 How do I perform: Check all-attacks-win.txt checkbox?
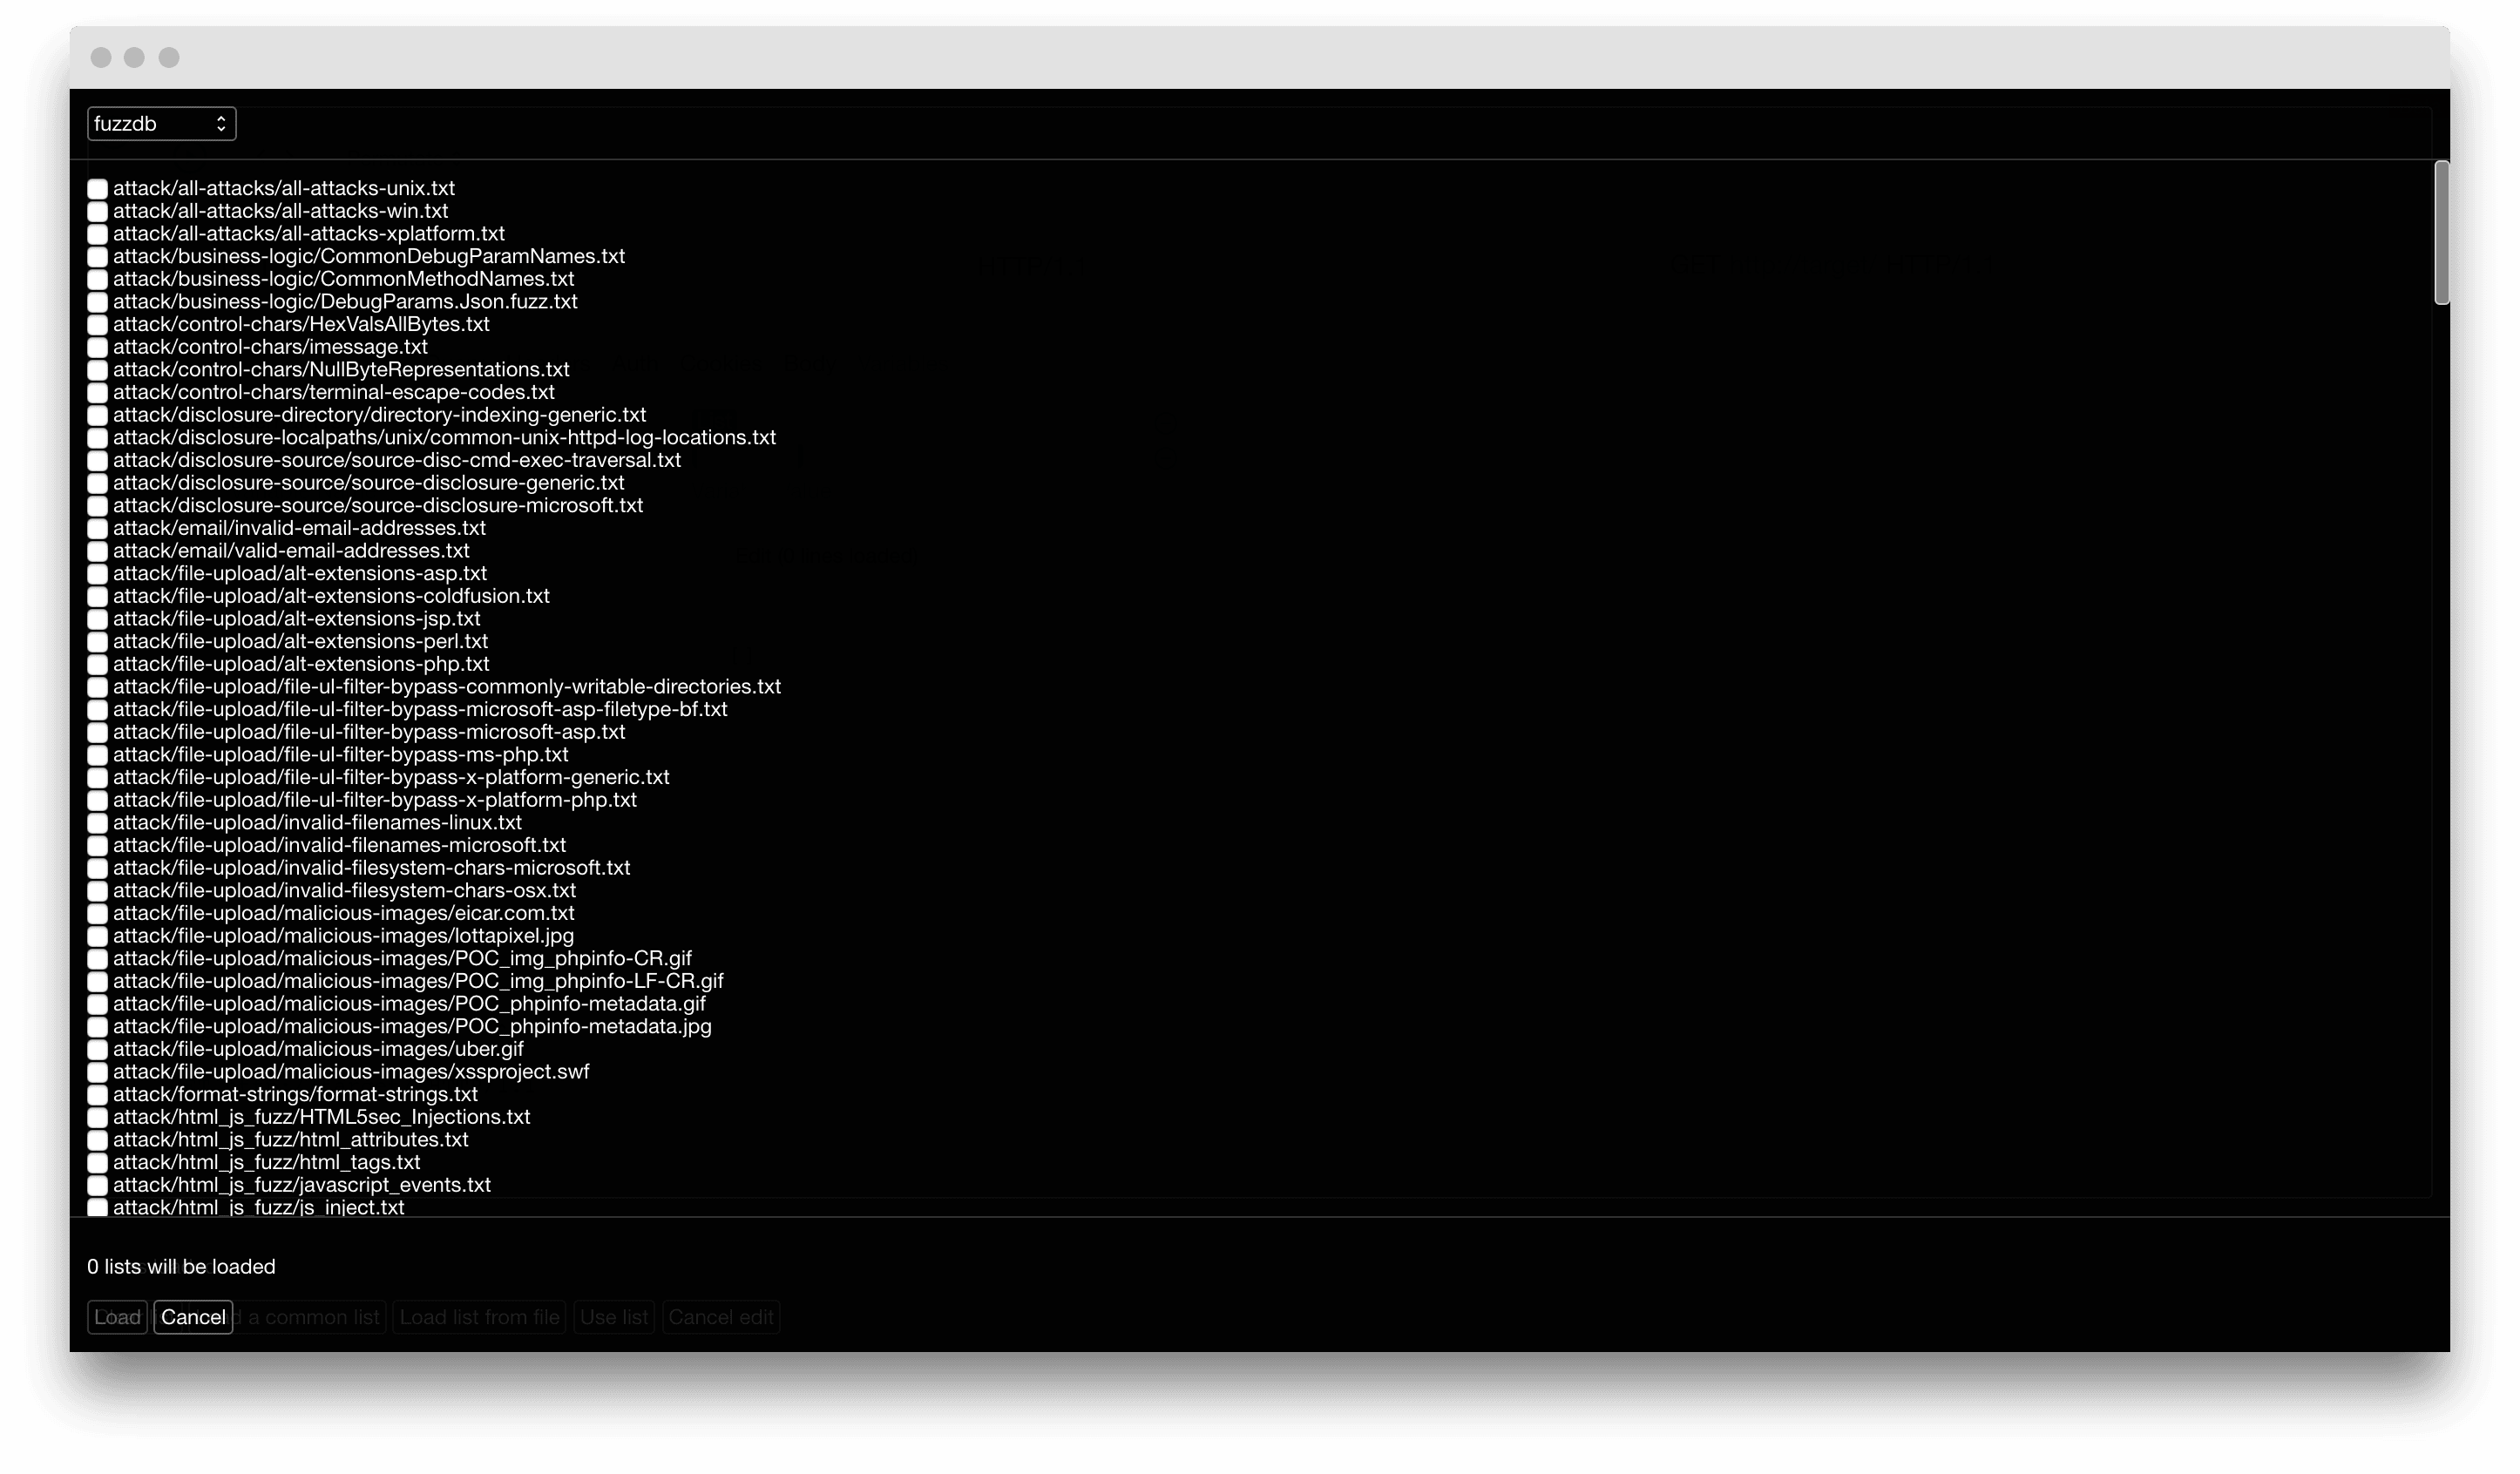pyautogui.click(x=97, y=211)
